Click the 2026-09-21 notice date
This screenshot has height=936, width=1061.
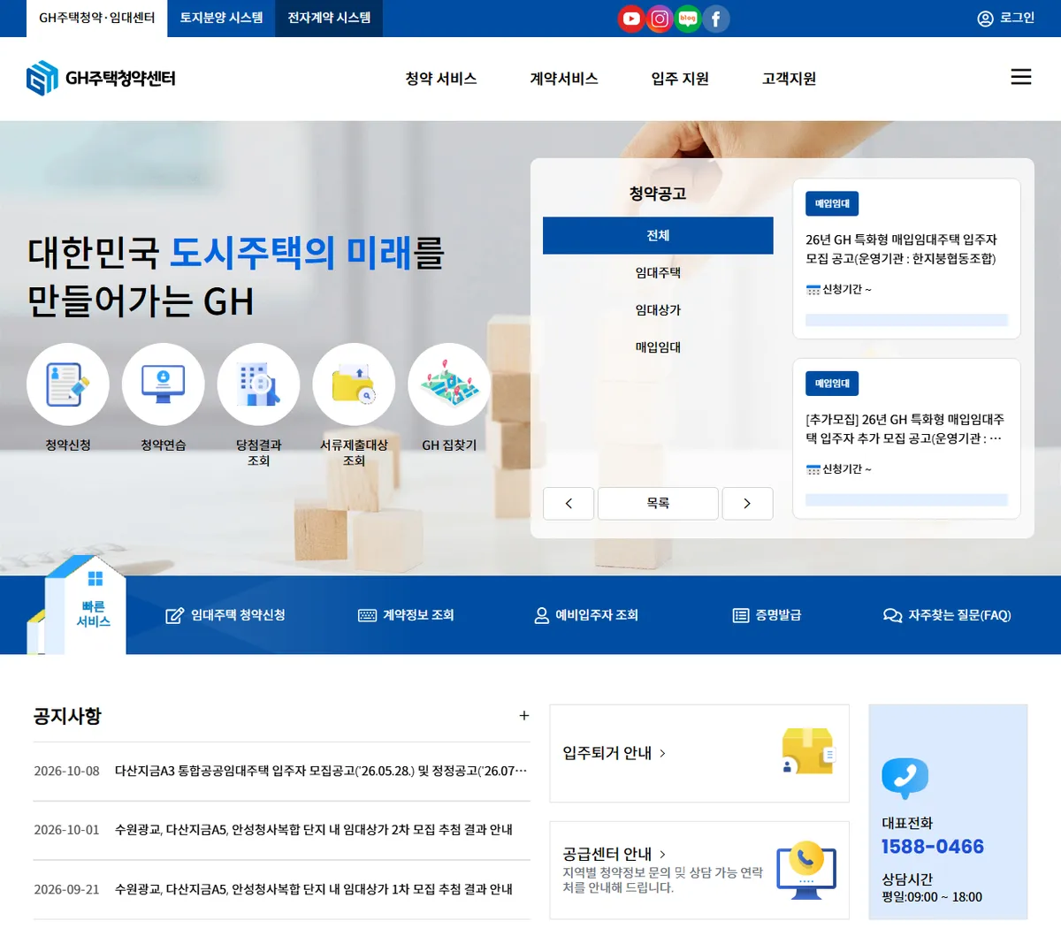pyautogui.click(x=66, y=889)
